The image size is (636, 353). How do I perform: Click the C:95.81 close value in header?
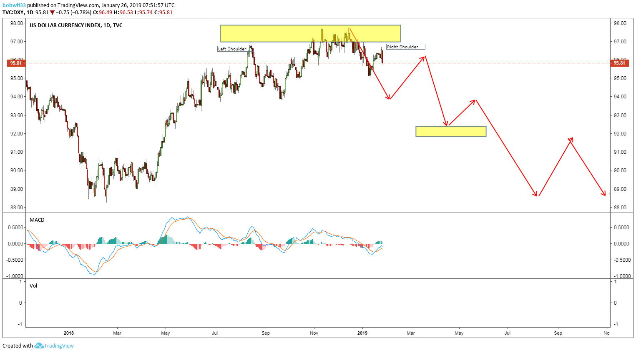(x=163, y=12)
